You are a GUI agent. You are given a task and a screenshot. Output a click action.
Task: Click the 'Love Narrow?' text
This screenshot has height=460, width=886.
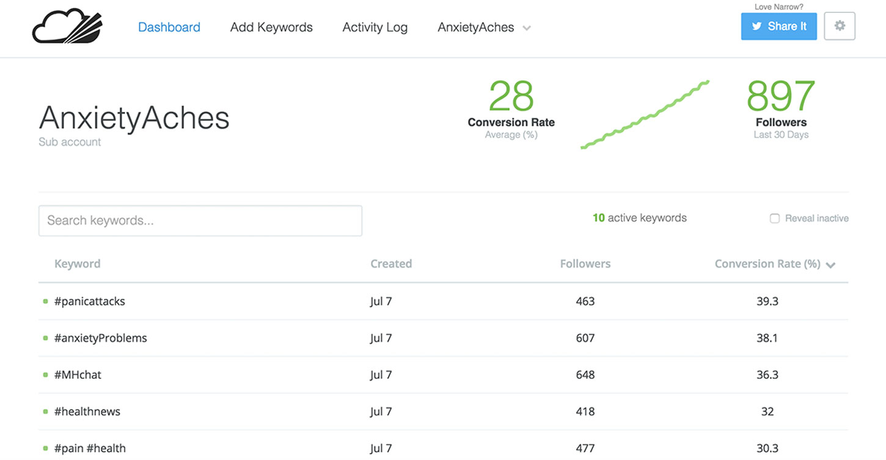coord(779,7)
